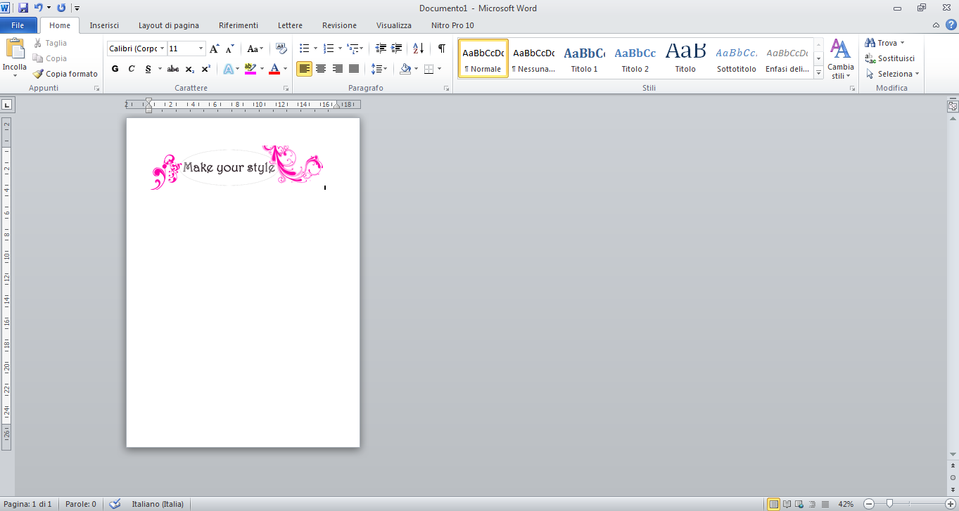This screenshot has height=511, width=959.
Task: Open the Layout di pagina tab
Action: (x=169, y=25)
